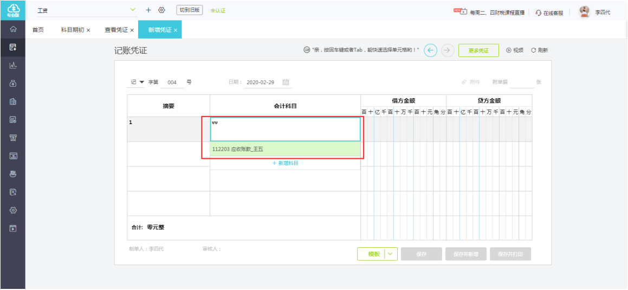Open the home icon in the sidebar

tap(13, 29)
